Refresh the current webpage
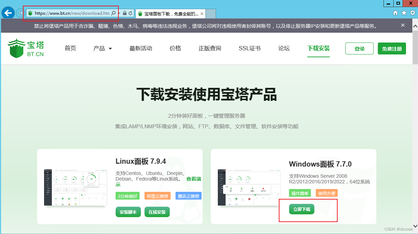 130,13
